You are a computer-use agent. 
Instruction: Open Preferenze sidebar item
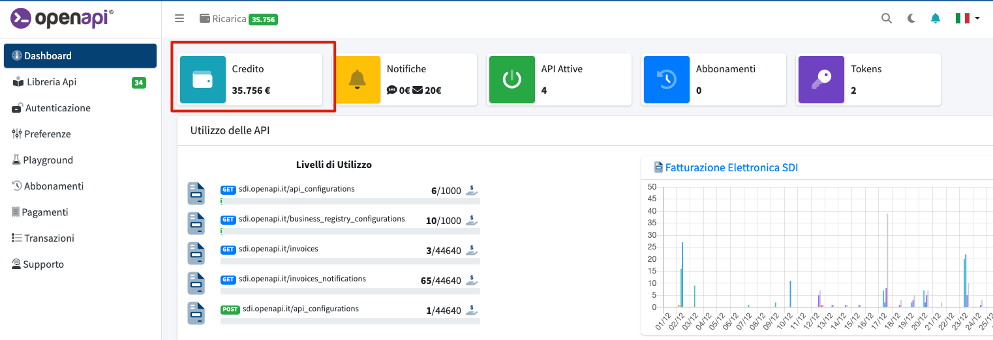(47, 134)
